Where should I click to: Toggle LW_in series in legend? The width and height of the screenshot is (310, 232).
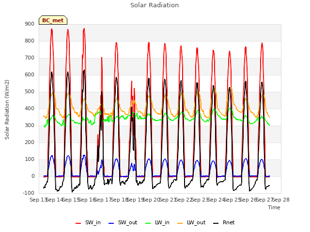(157, 222)
